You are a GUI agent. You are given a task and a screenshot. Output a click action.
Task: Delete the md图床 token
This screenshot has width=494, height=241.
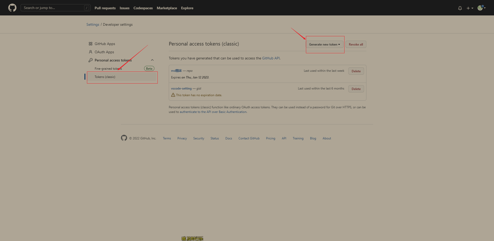pyautogui.click(x=356, y=71)
